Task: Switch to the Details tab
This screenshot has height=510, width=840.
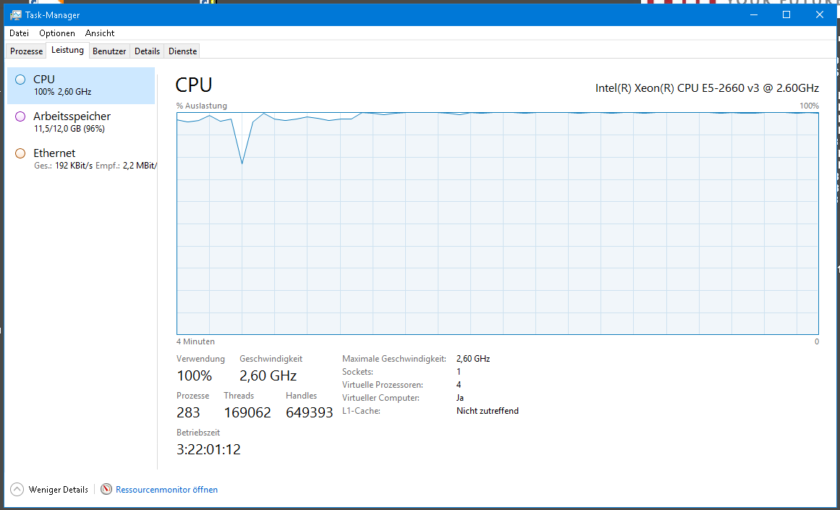Action: click(x=147, y=51)
